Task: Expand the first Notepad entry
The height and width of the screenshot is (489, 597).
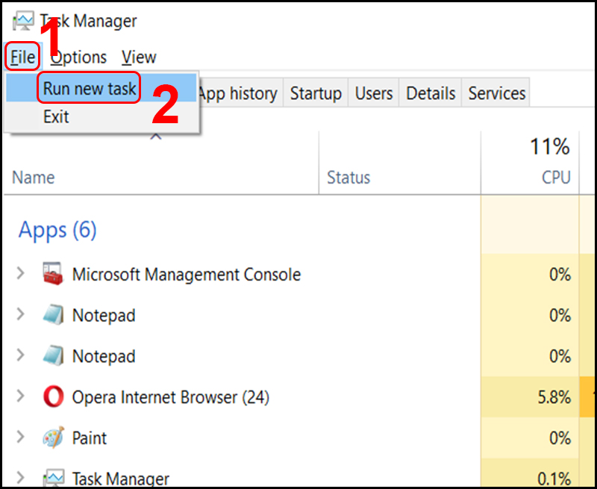Action: pos(19,315)
